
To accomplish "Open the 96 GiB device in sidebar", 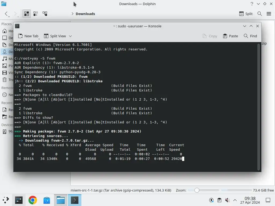I will point(8,131).
